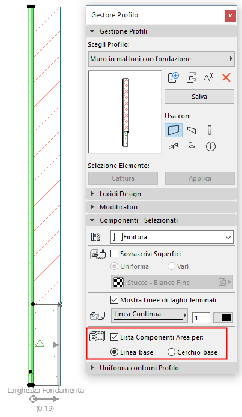Click the building material icon beside Finitura
The height and width of the screenshot is (417, 242).
coord(96,236)
